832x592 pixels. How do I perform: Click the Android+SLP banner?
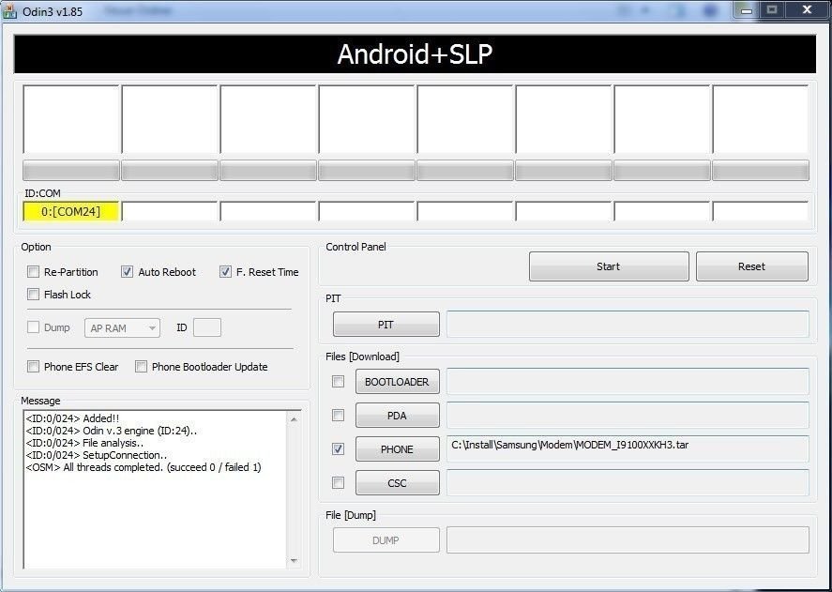point(415,54)
